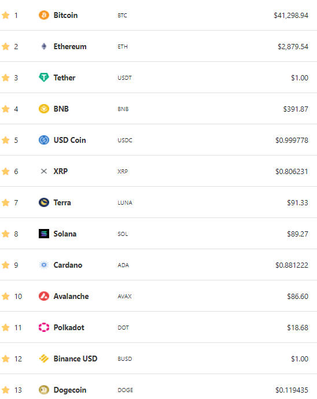Click the Solana logo icon
317x399 pixels.
tap(44, 234)
